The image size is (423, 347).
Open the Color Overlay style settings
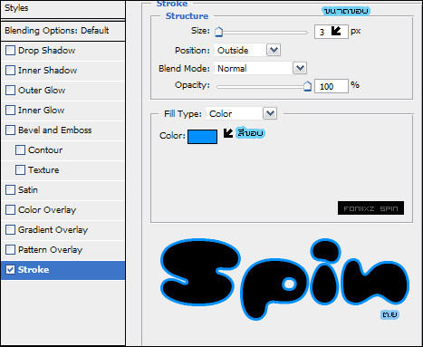[62, 210]
